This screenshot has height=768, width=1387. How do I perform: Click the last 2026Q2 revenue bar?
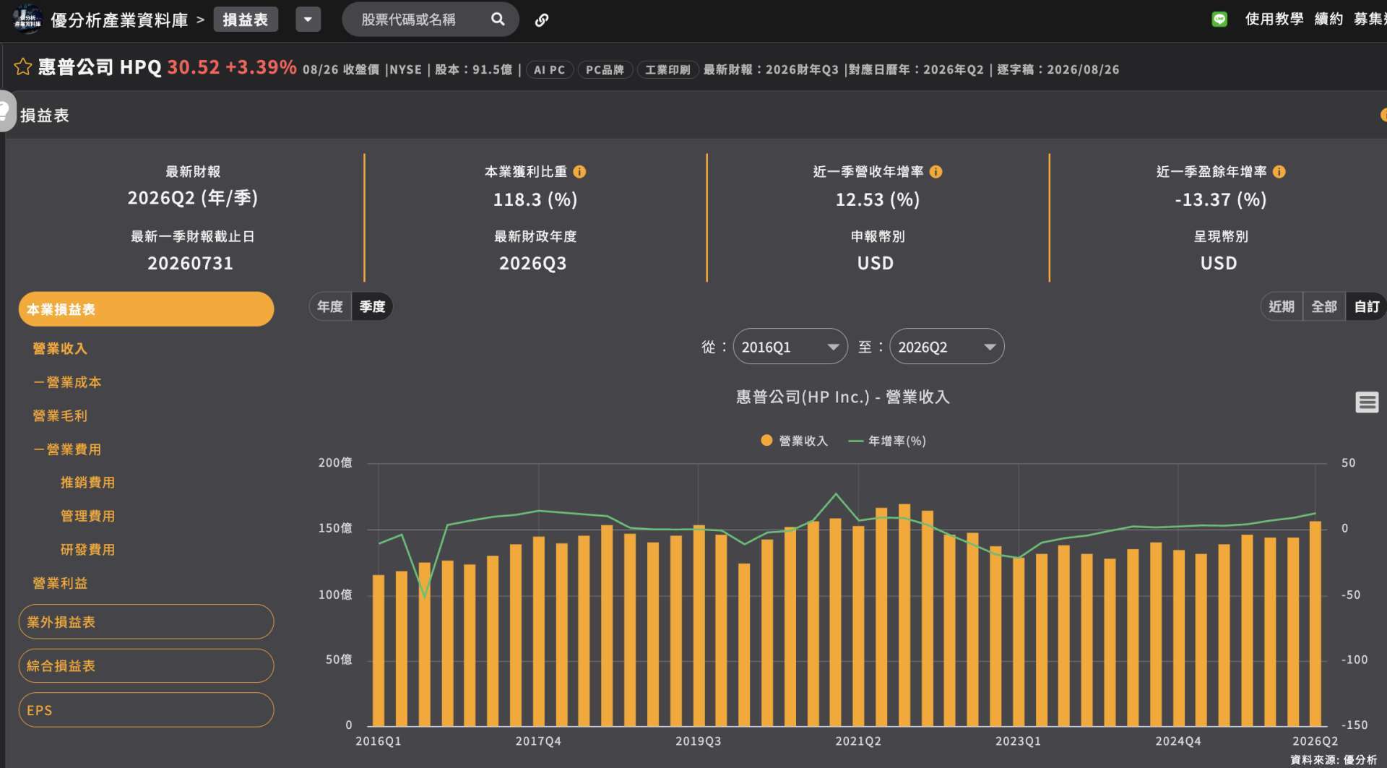click(x=1315, y=624)
